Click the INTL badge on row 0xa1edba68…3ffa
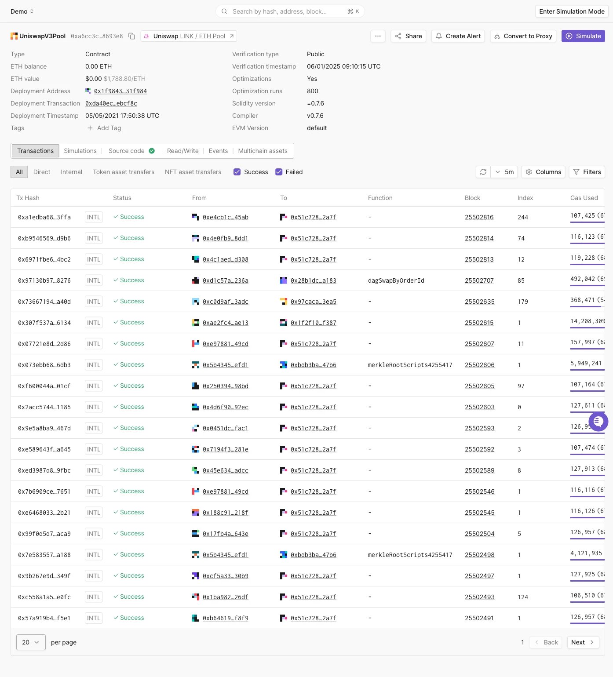The image size is (613, 677). pos(94,217)
